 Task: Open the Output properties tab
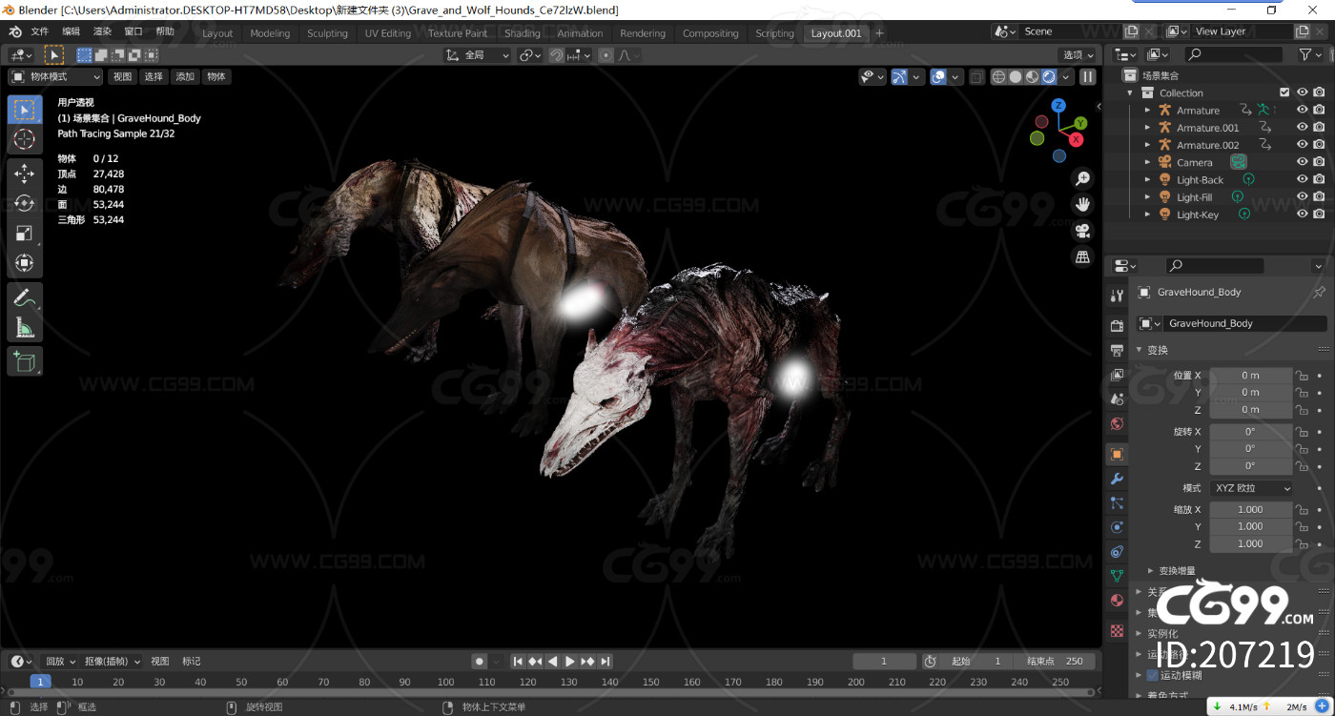pos(1117,351)
